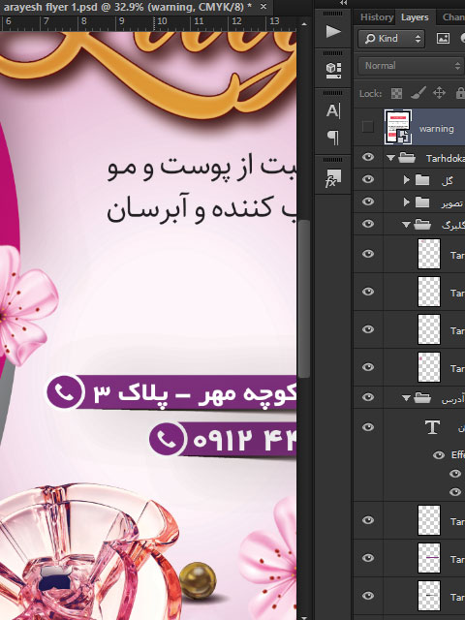
Task: Open the Paragraph panel icon
Action: (333, 138)
